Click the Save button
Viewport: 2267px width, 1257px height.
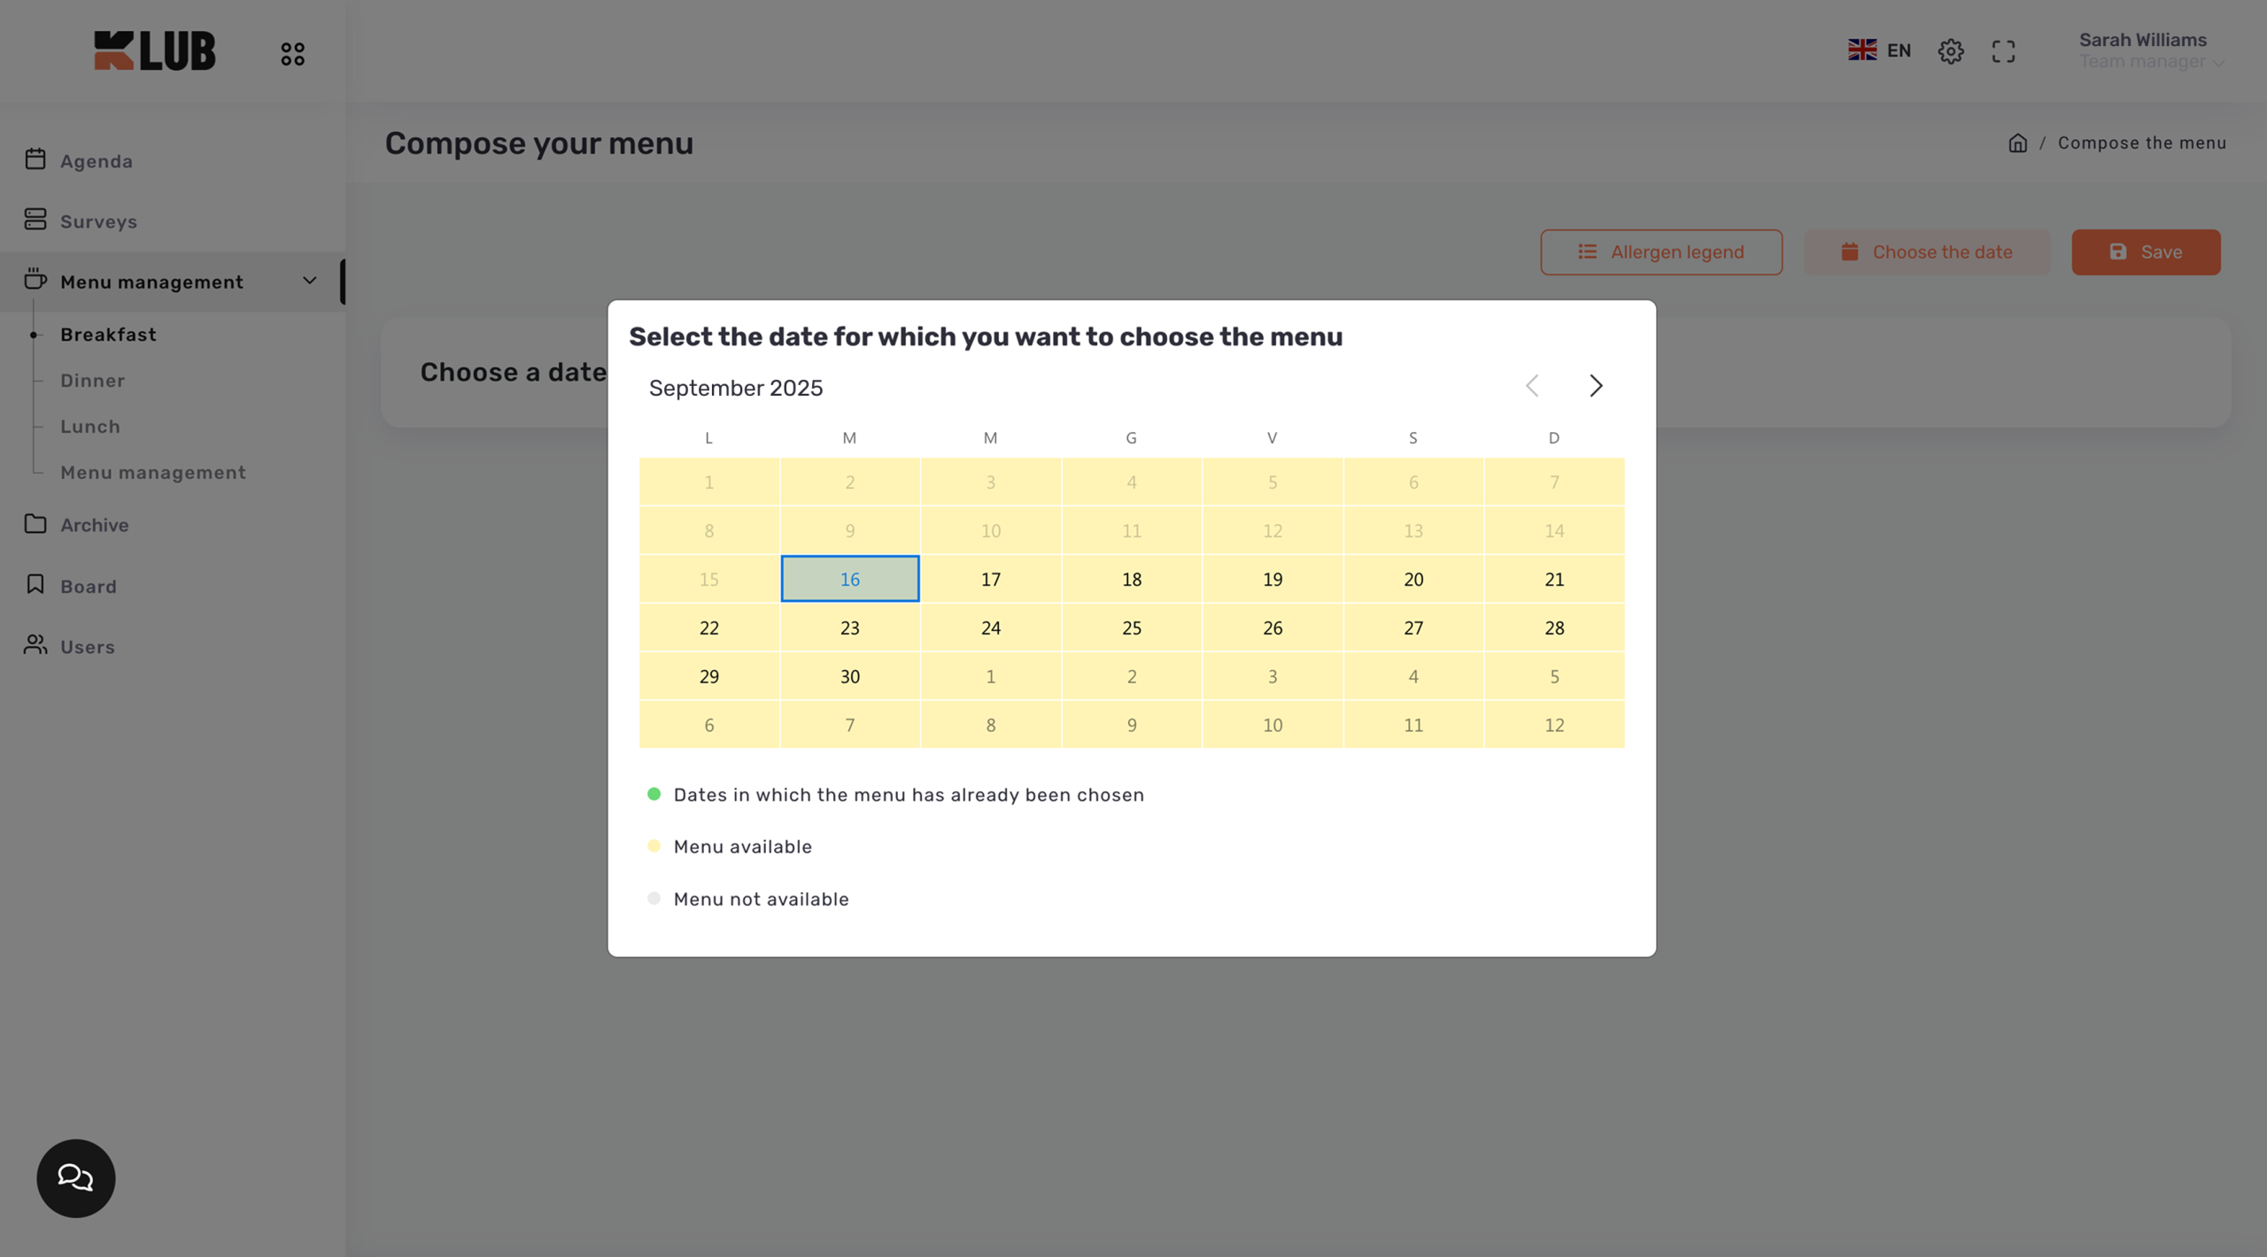(x=2145, y=252)
